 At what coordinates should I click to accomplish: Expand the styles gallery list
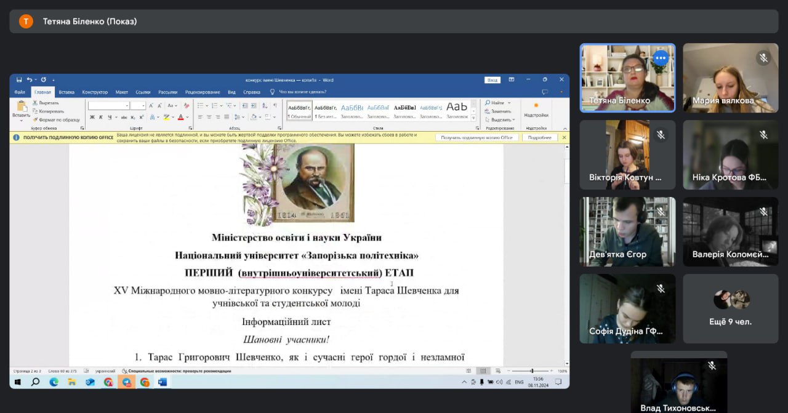[475, 117]
